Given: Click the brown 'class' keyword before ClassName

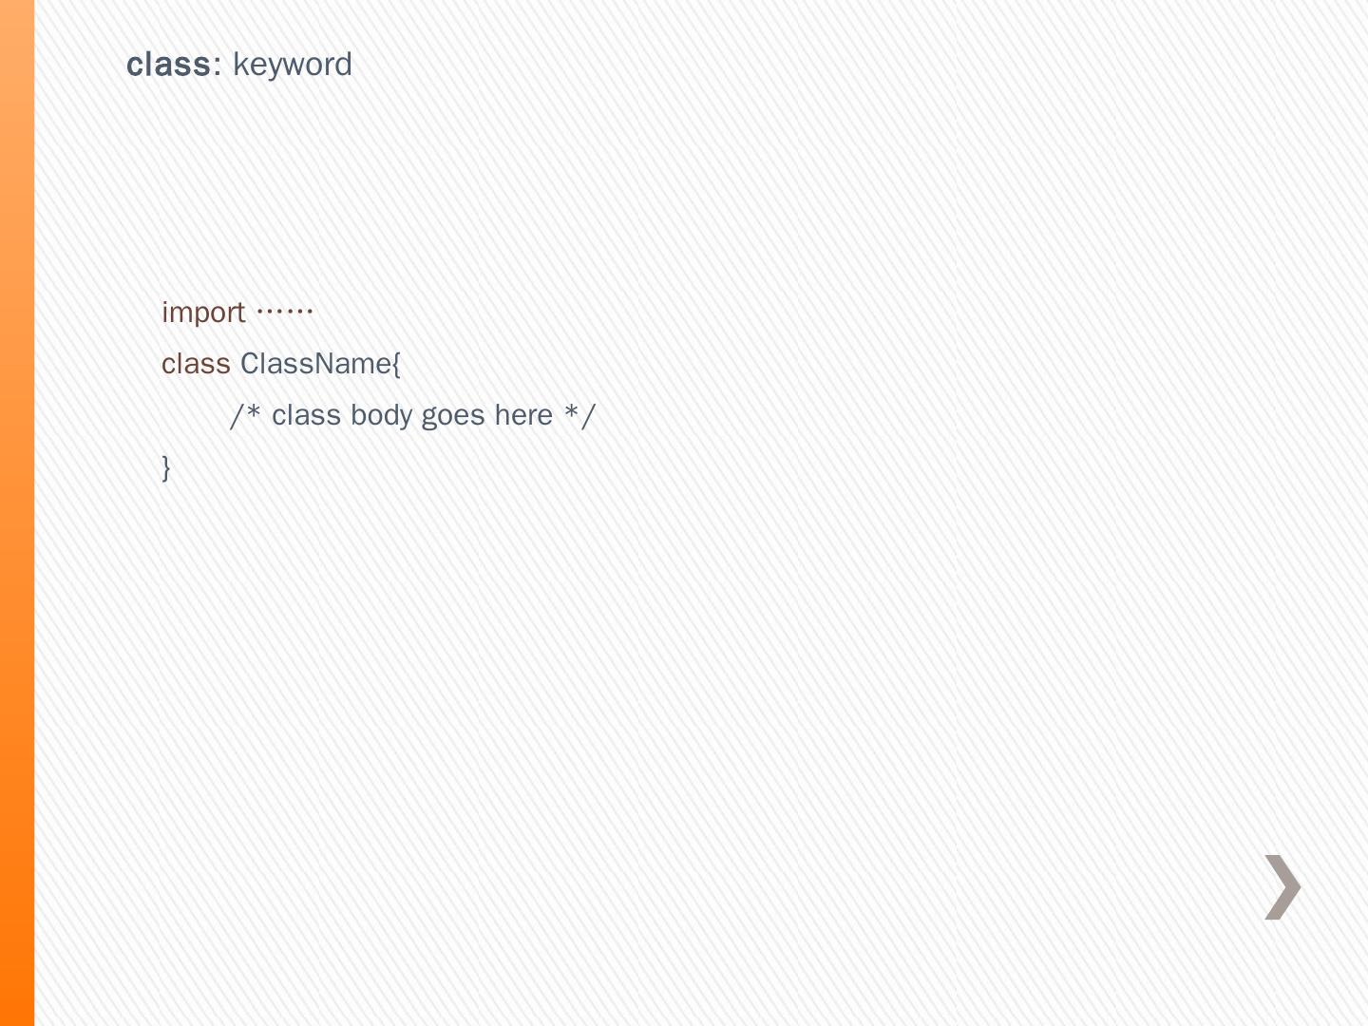Looking at the screenshot, I should 196,364.
